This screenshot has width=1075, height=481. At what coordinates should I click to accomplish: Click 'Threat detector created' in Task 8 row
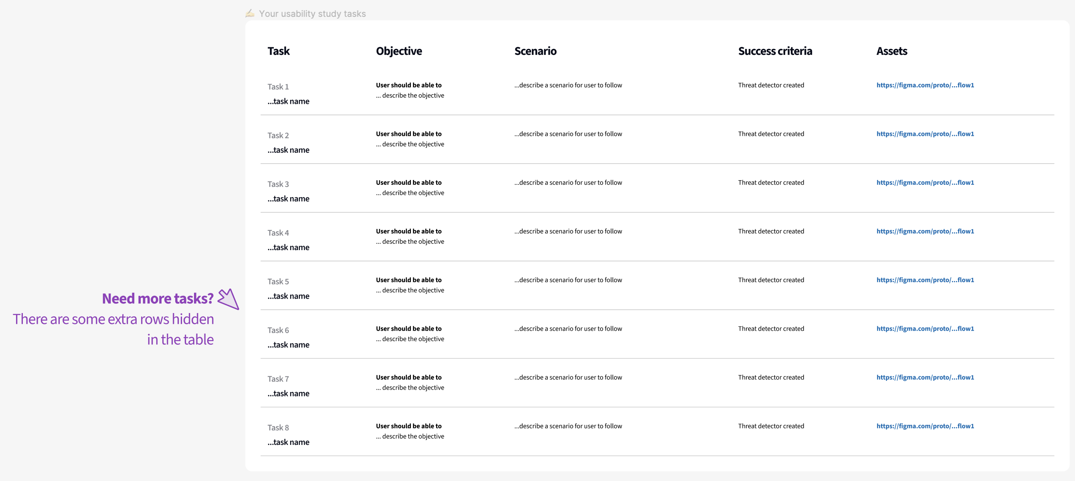pyautogui.click(x=771, y=426)
